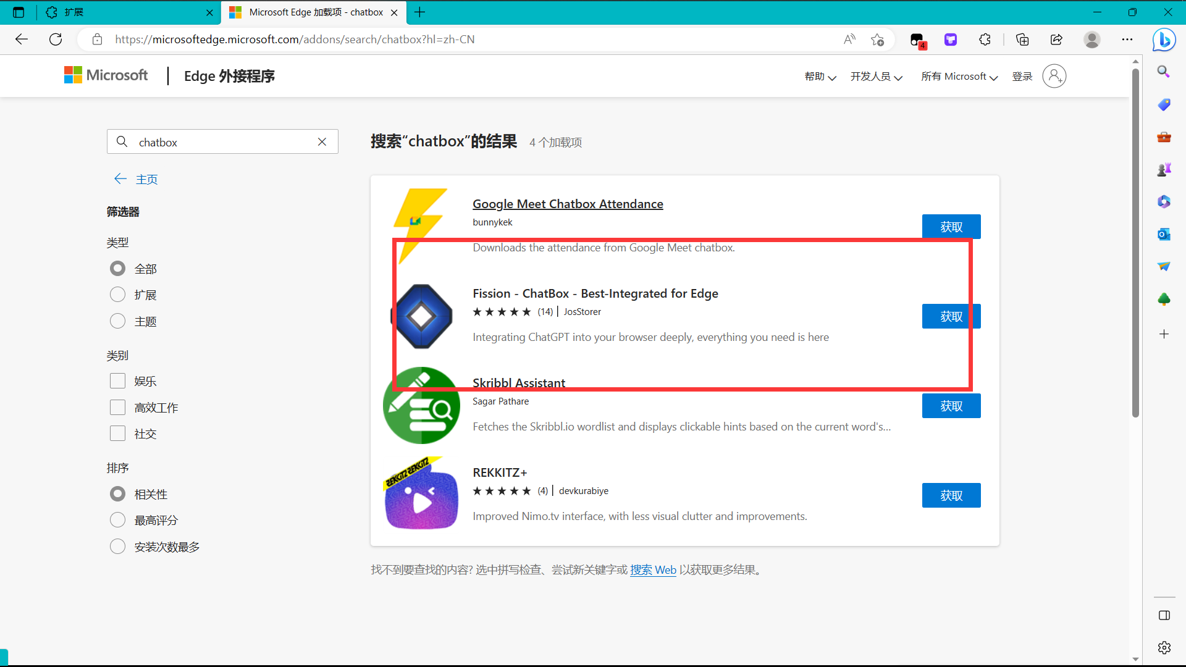Click the read aloud icon in address bar

(x=850, y=40)
